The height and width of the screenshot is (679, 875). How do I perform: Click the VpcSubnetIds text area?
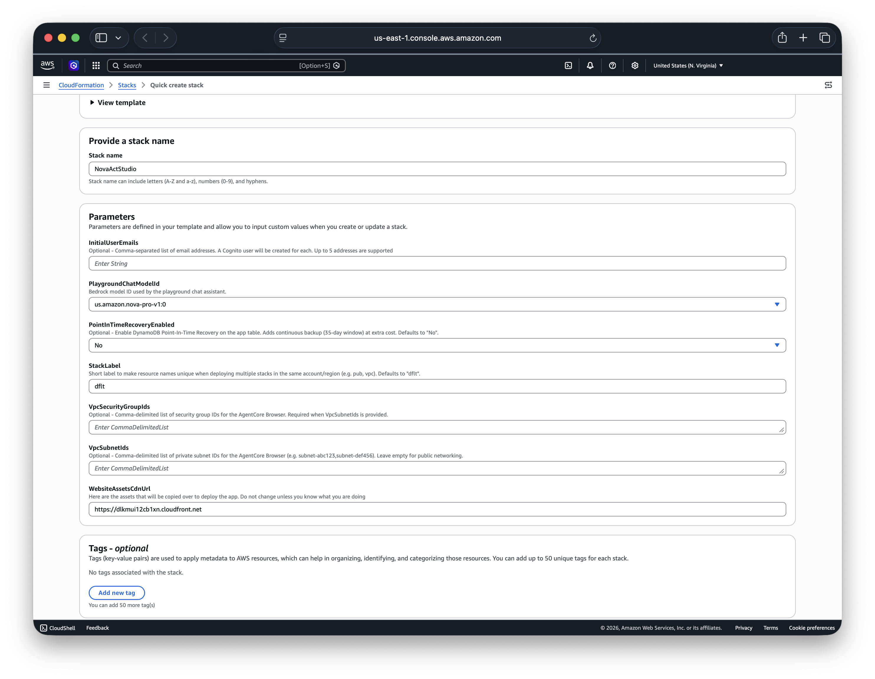437,468
